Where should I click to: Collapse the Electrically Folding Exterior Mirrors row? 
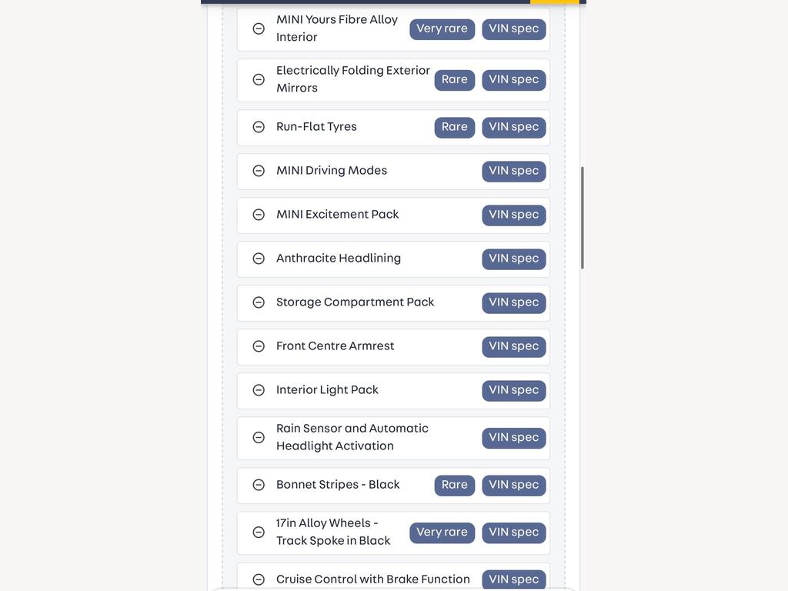(x=259, y=79)
